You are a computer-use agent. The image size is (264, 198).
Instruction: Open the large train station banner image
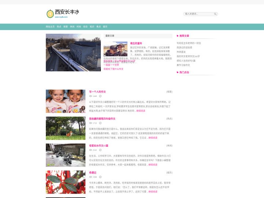[x=73, y=52]
